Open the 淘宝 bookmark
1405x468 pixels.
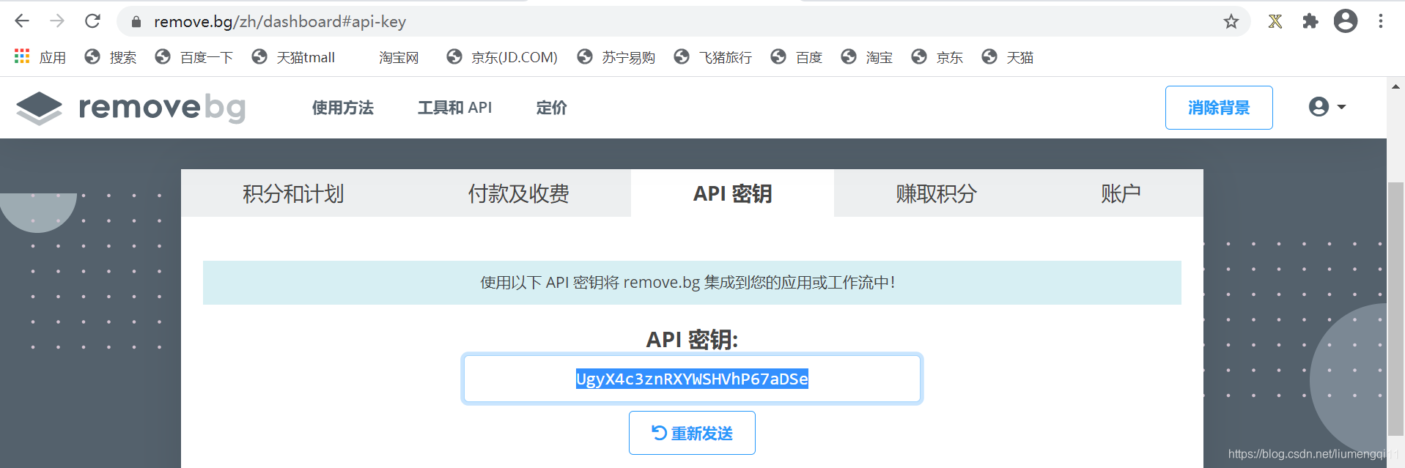(x=867, y=57)
